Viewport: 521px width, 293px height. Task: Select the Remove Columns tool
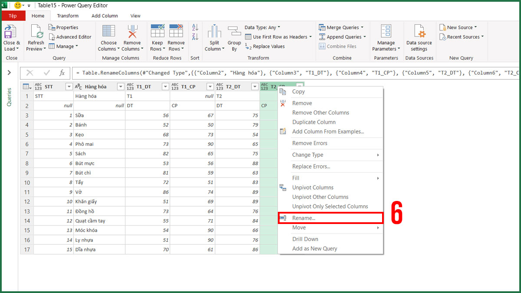click(132, 39)
